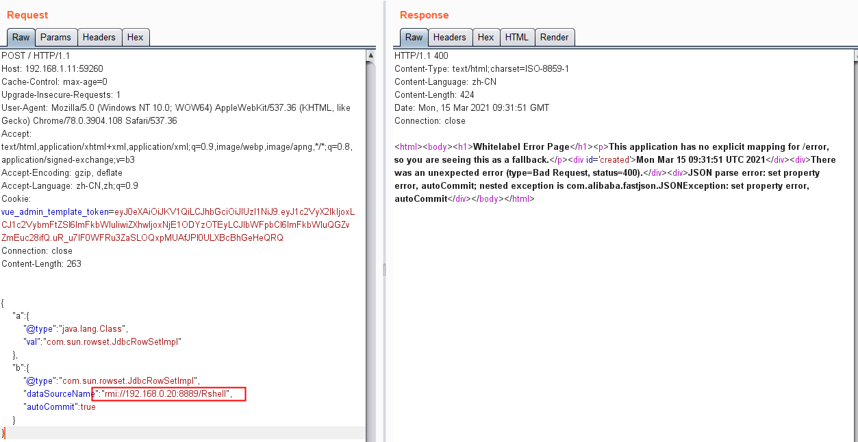Click the pane splitter collapse handle
The height and width of the screenshot is (442, 858).
[x=384, y=270]
